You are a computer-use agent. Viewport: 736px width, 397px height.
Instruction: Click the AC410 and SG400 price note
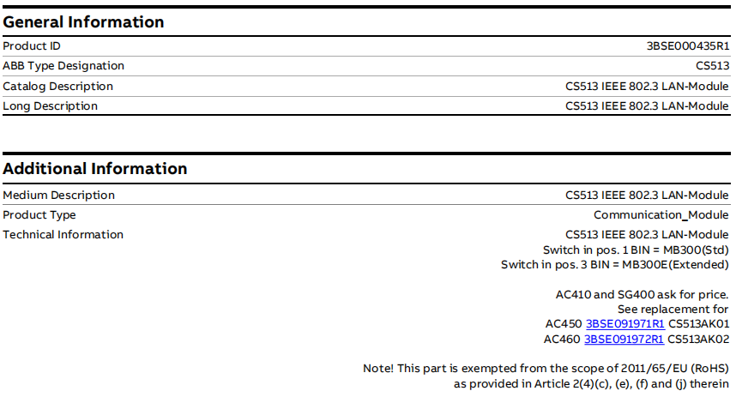point(642,295)
